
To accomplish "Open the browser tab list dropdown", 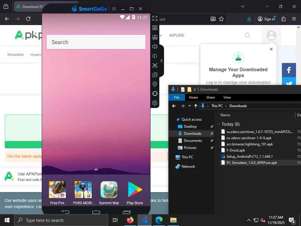I will click(x=243, y=6).
